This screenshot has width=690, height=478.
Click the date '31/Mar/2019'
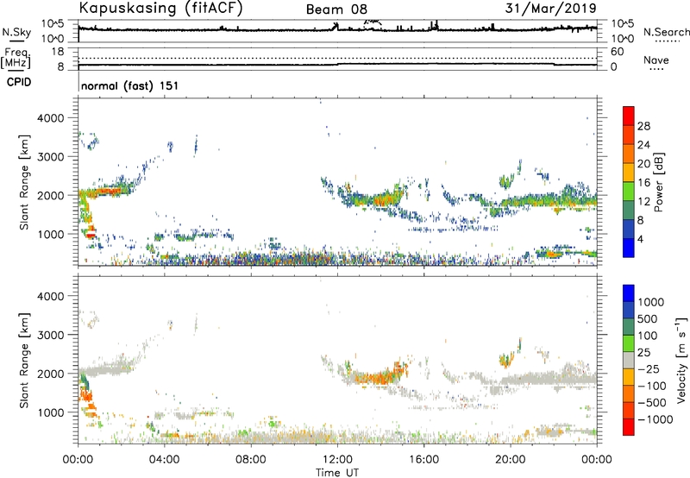[550, 8]
